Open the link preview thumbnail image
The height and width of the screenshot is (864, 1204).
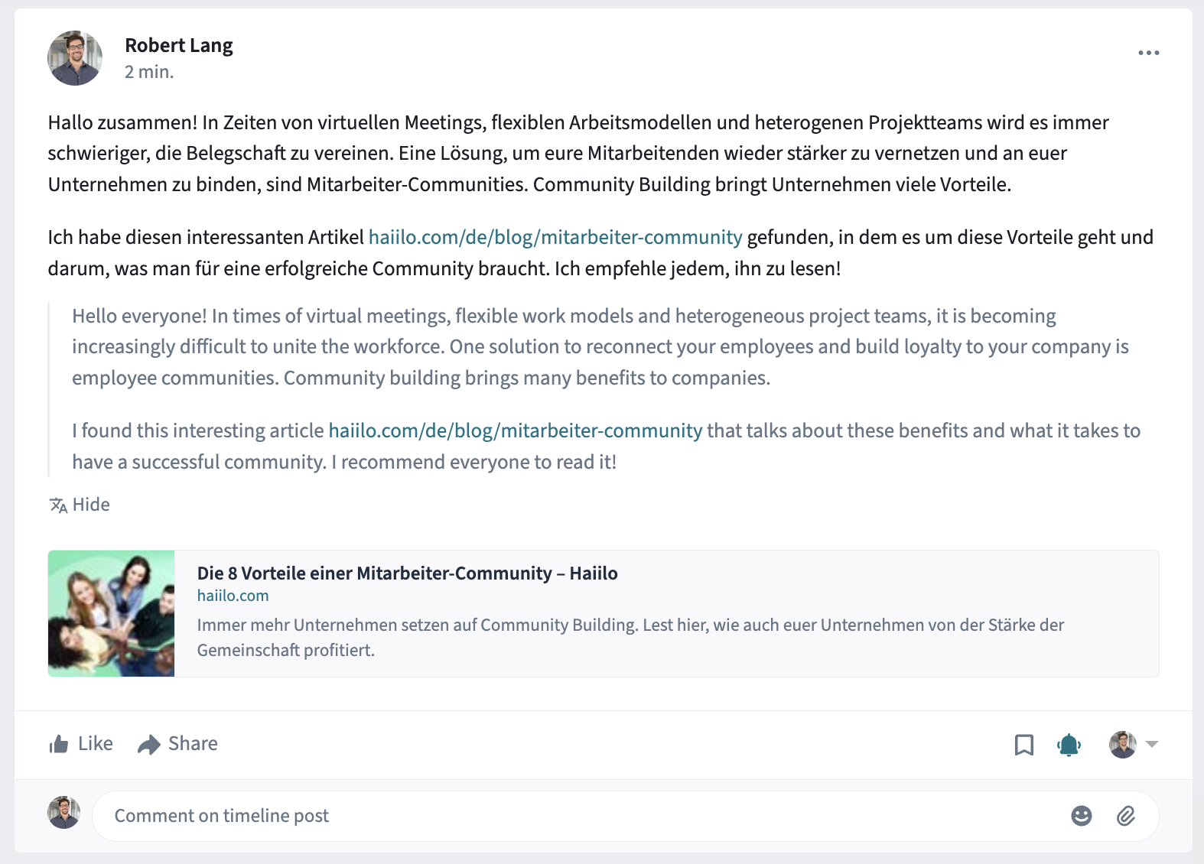(x=112, y=613)
